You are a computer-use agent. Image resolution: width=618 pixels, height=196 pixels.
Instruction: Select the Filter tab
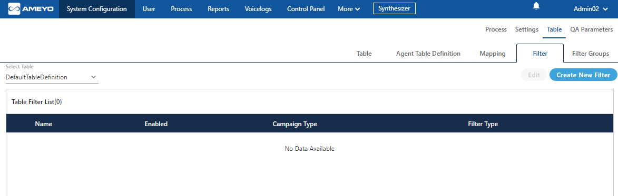click(x=540, y=54)
